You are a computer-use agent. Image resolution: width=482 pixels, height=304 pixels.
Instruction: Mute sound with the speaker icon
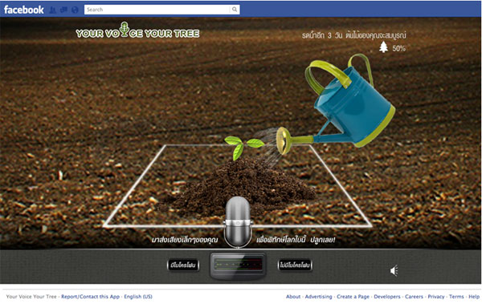pyautogui.click(x=394, y=270)
